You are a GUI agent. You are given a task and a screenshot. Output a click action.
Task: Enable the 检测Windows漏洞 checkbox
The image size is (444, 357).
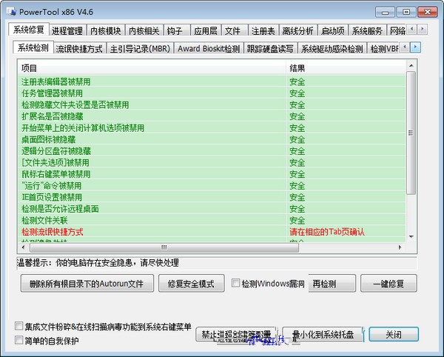tap(235, 283)
